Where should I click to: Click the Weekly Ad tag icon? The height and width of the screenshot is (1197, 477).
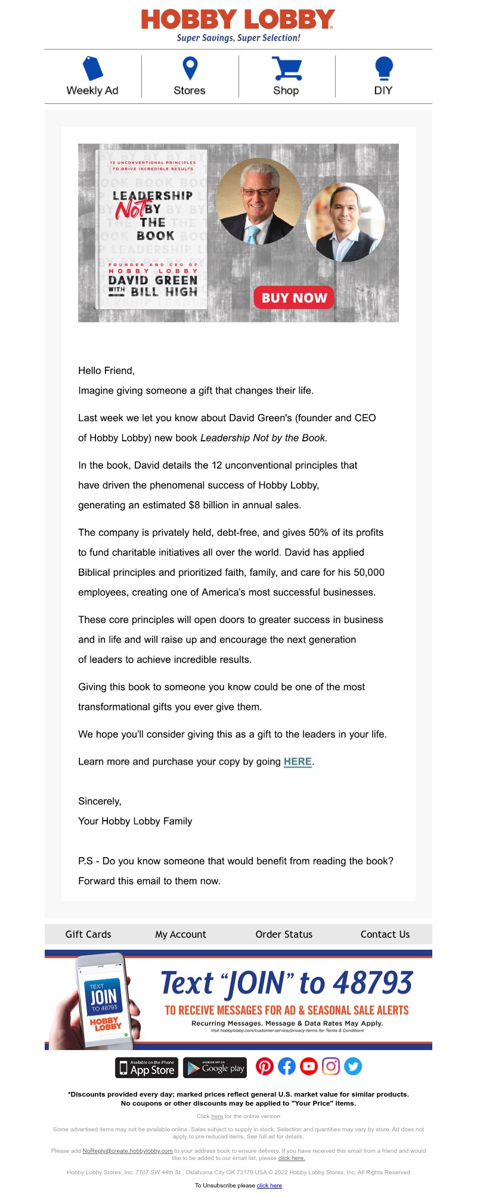pyautogui.click(x=92, y=68)
